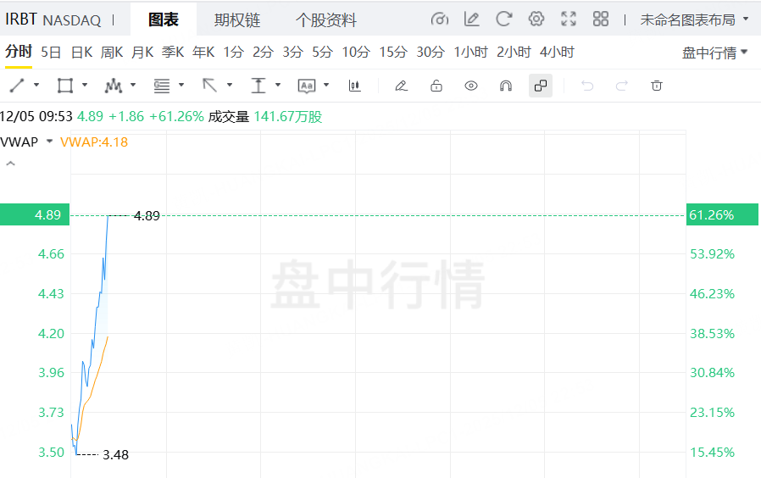Select 15分 interval
This screenshot has height=478, width=761.
click(x=393, y=52)
